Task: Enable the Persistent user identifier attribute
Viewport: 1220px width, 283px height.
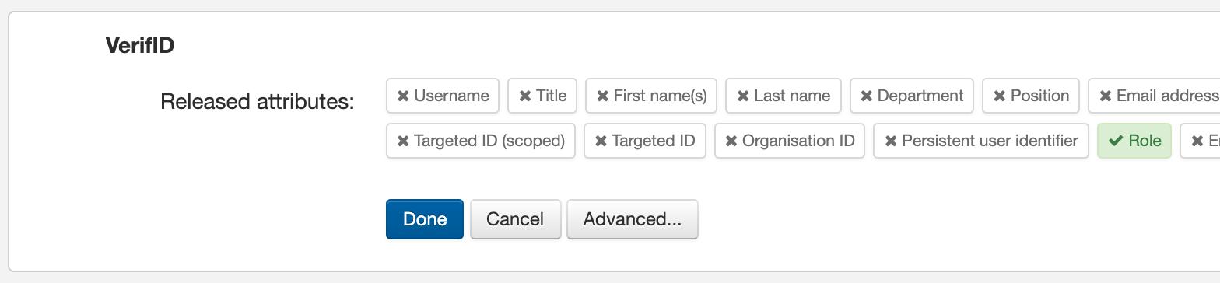Action: click(x=981, y=141)
